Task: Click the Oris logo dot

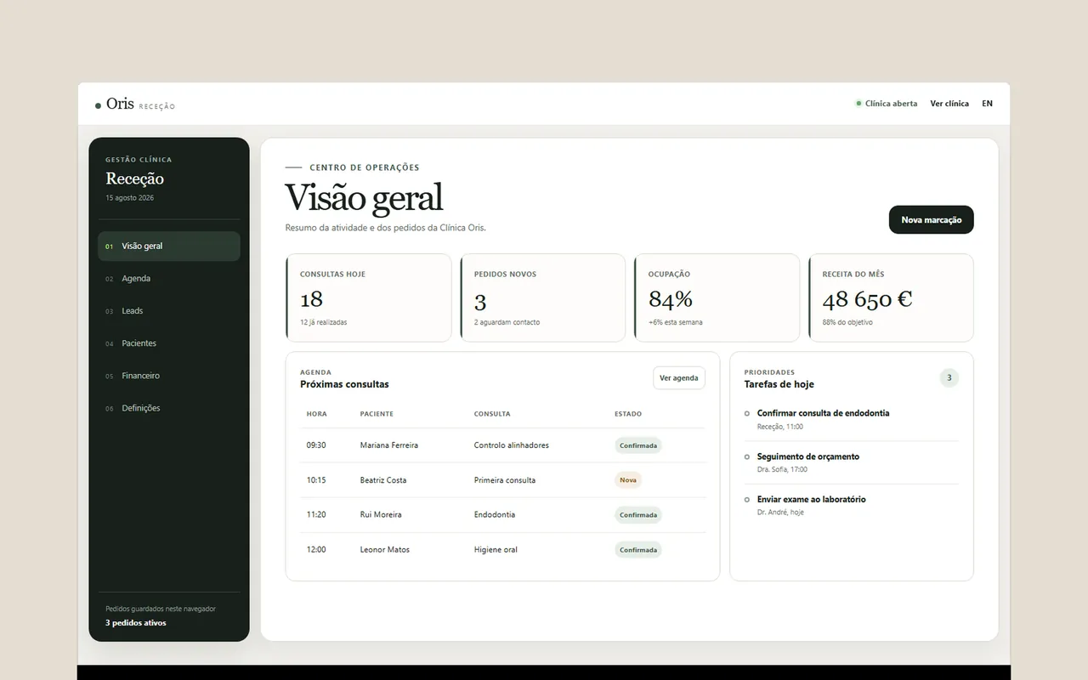Action: click(x=98, y=105)
